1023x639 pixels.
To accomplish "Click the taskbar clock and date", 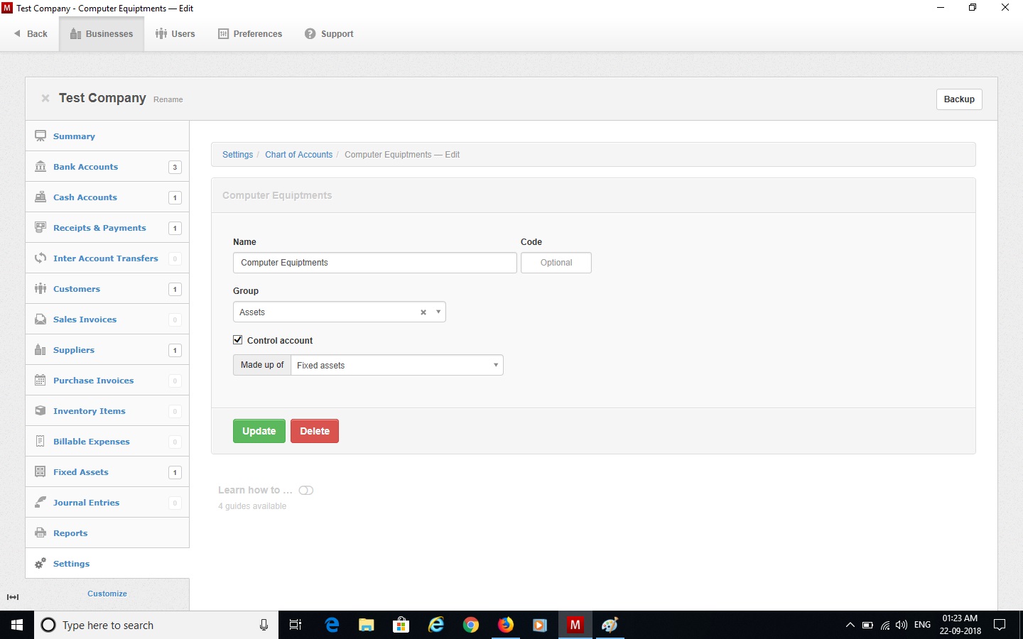I will click(960, 625).
